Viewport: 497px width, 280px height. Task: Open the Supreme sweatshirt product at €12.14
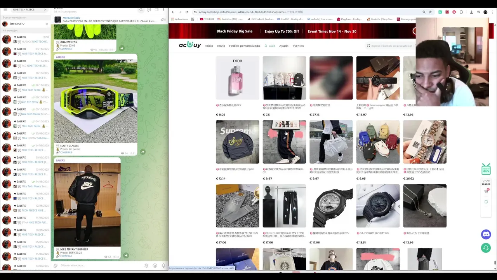(x=237, y=142)
